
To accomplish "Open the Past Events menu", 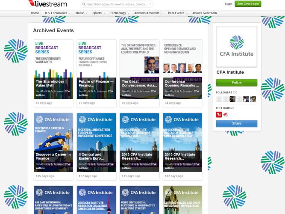I will click(176, 13).
